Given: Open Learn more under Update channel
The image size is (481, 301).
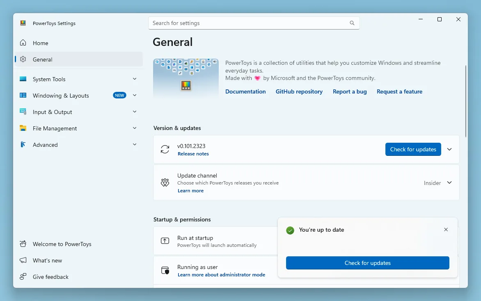Looking at the screenshot, I should click(190, 191).
